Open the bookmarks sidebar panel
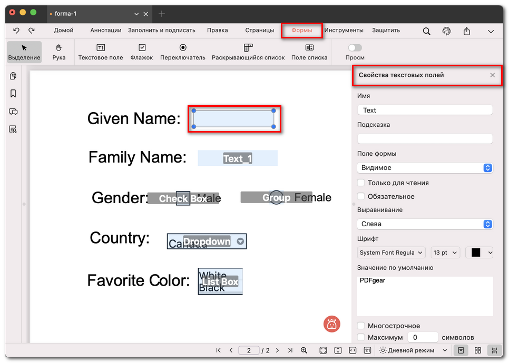Screen dimensions: 509x363 (x=13, y=94)
